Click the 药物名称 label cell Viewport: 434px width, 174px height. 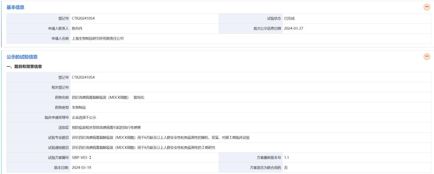coord(38,97)
